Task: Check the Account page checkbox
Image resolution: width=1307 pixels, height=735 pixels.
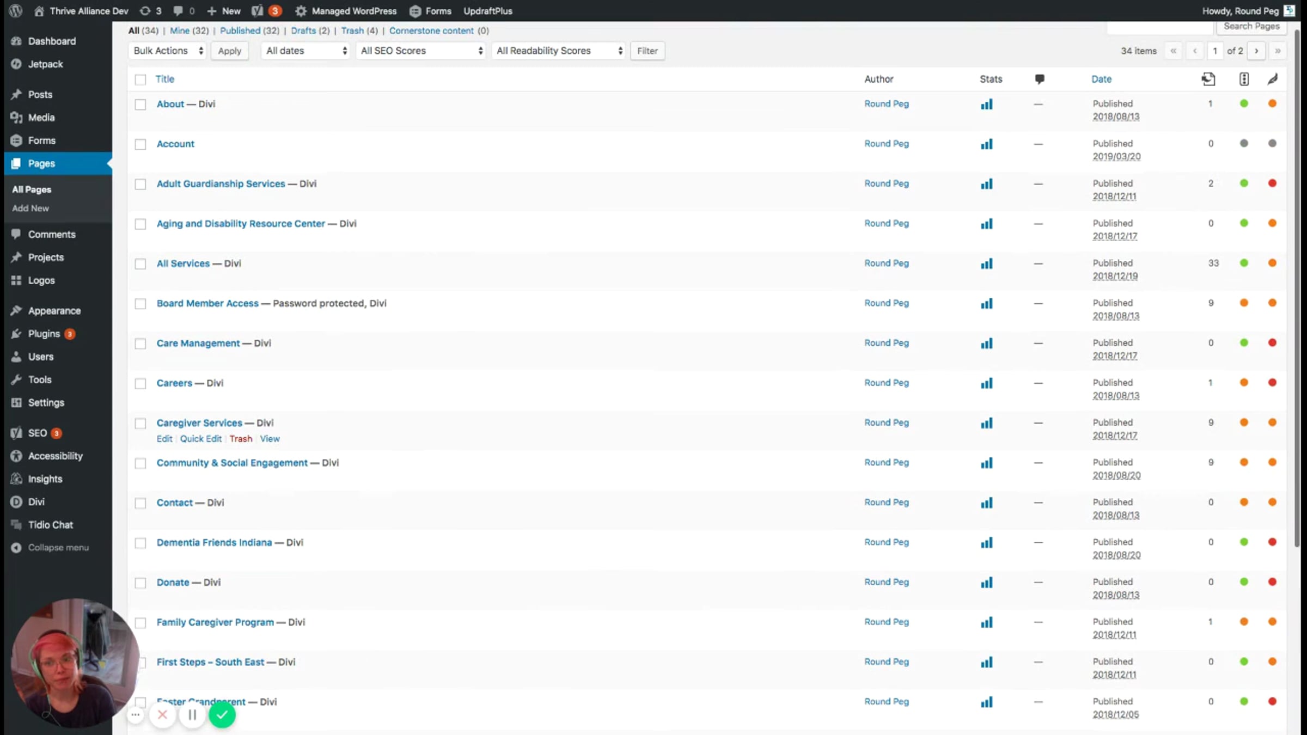Action: coord(141,144)
